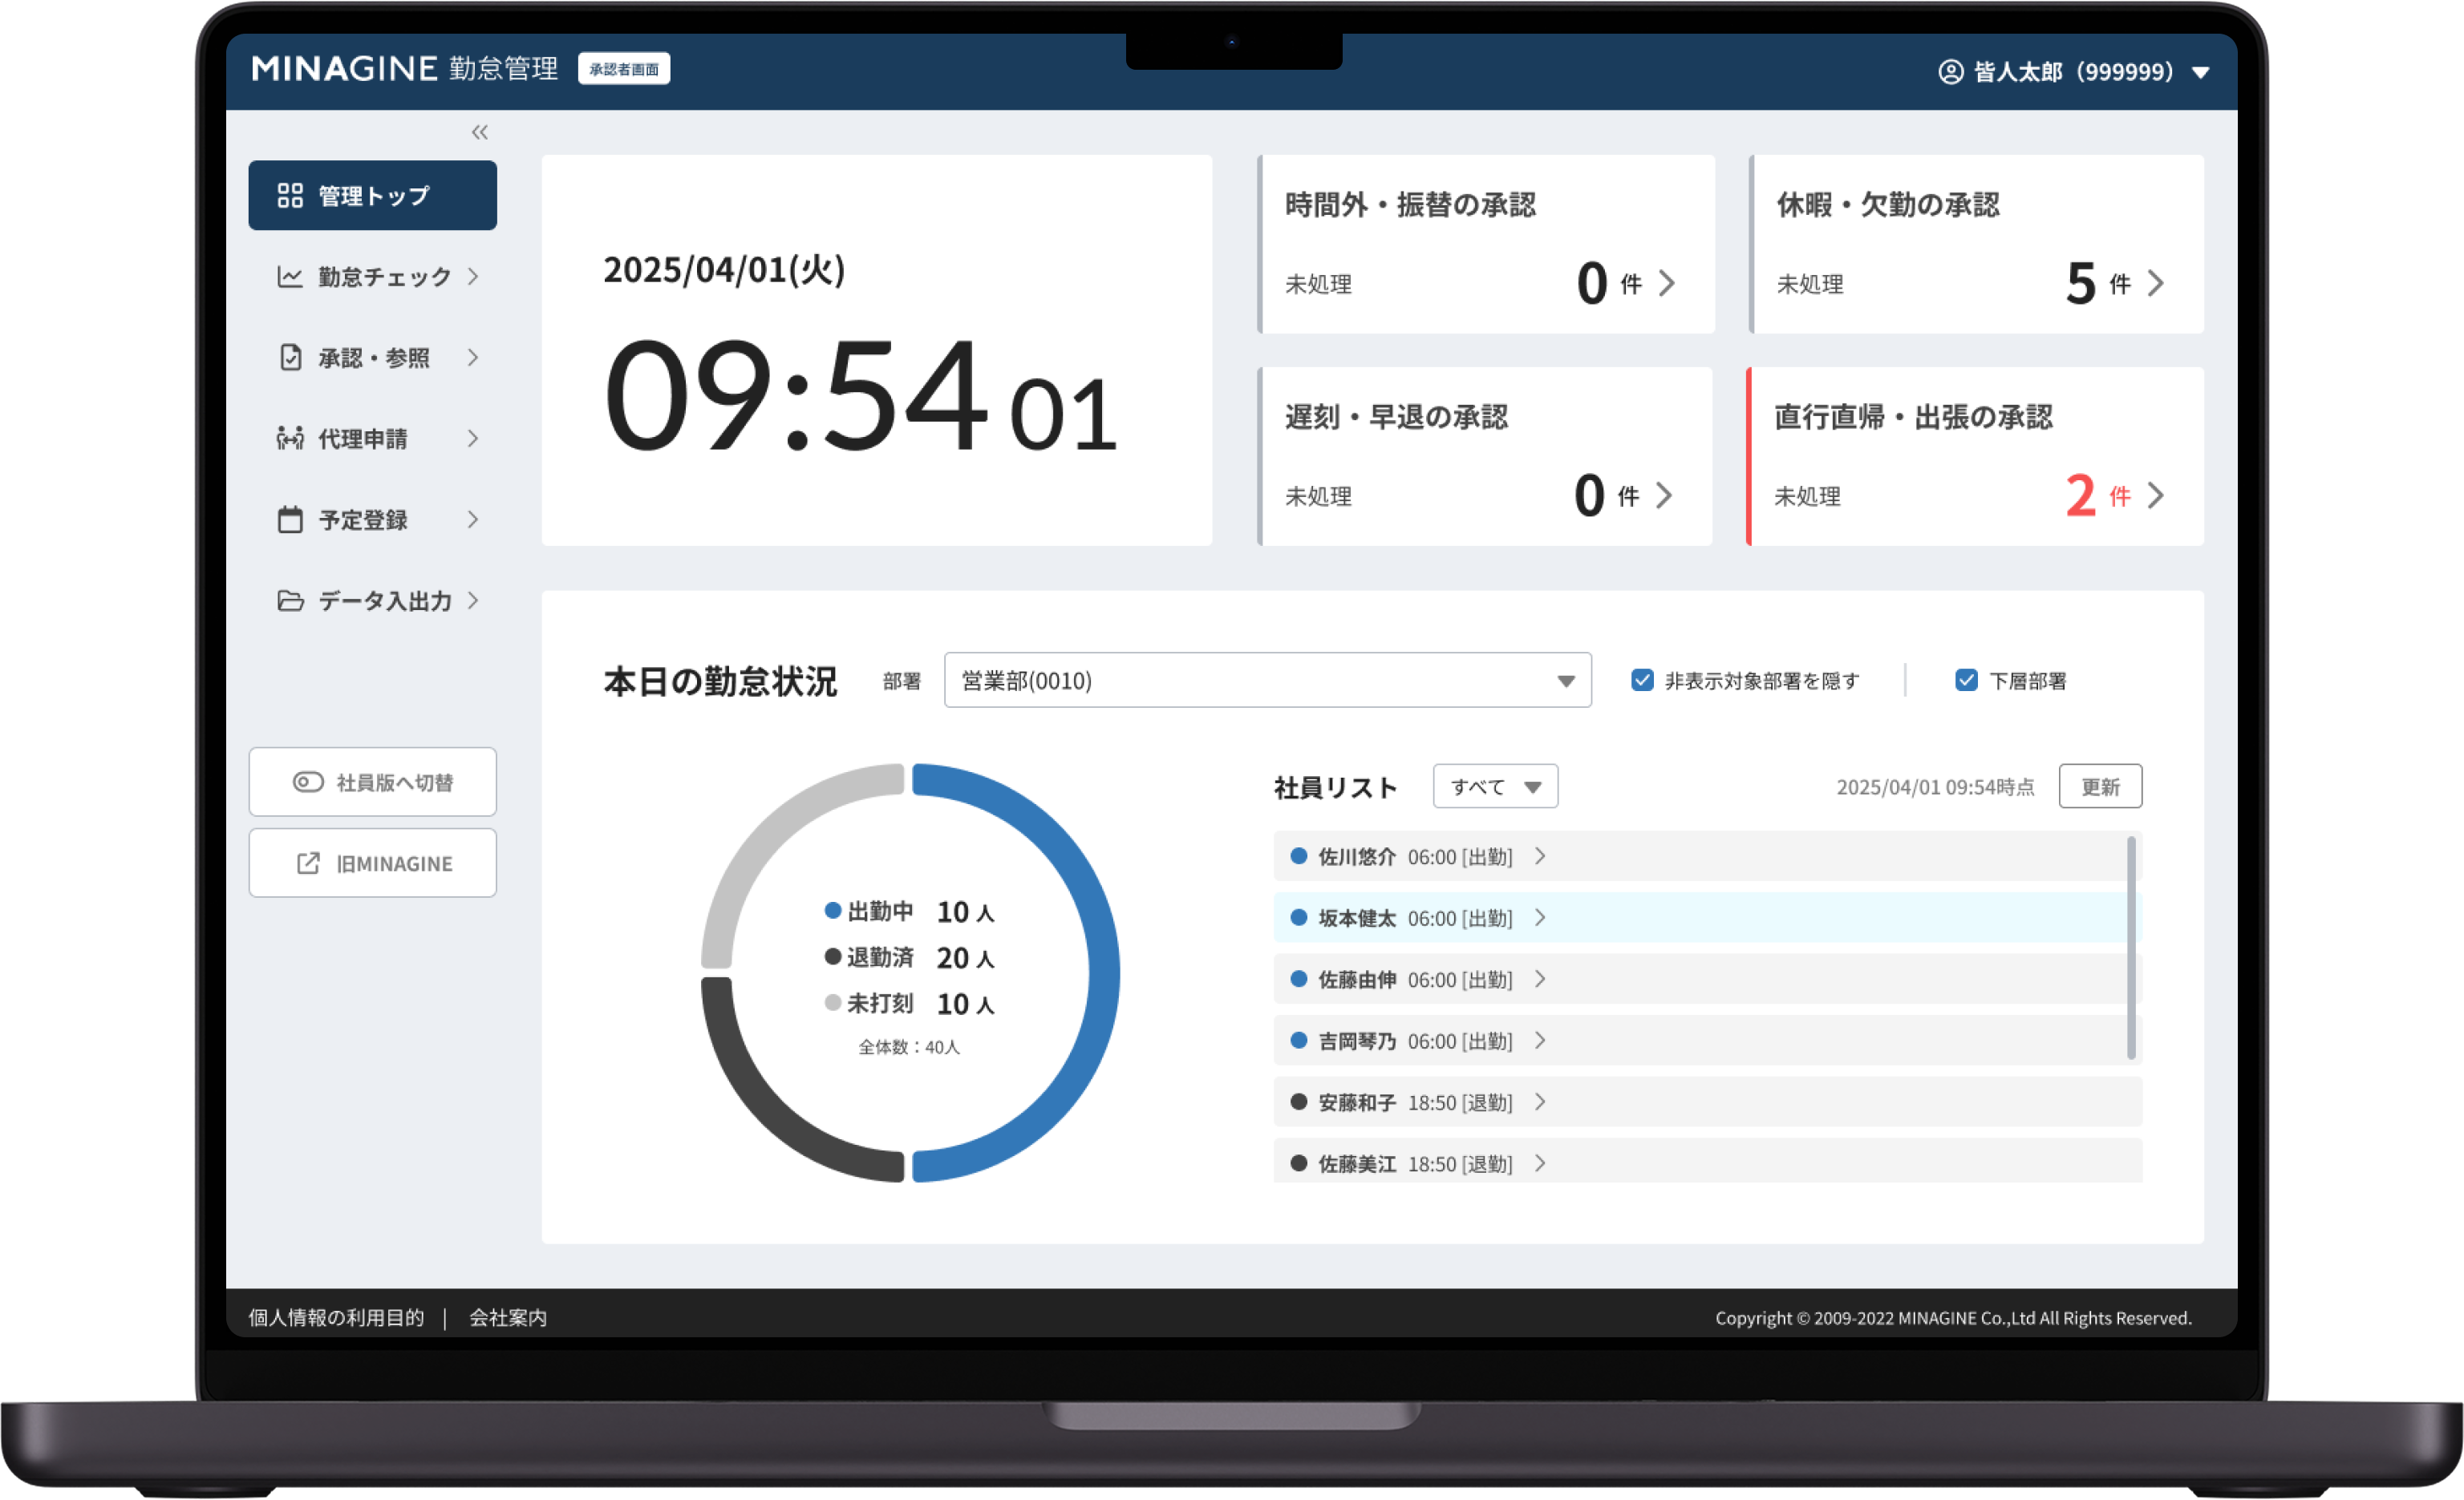Open すべて employee list filter dropdown
The width and height of the screenshot is (2464, 1500).
pos(1495,786)
